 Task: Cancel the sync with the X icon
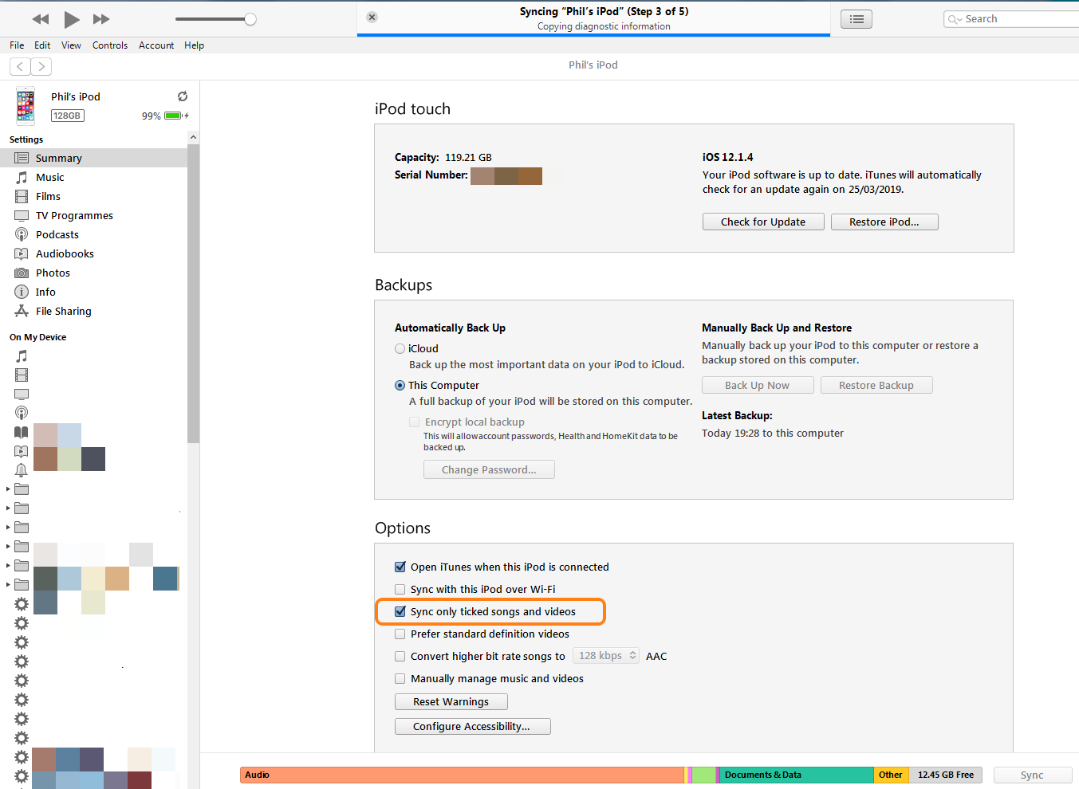[x=372, y=17]
